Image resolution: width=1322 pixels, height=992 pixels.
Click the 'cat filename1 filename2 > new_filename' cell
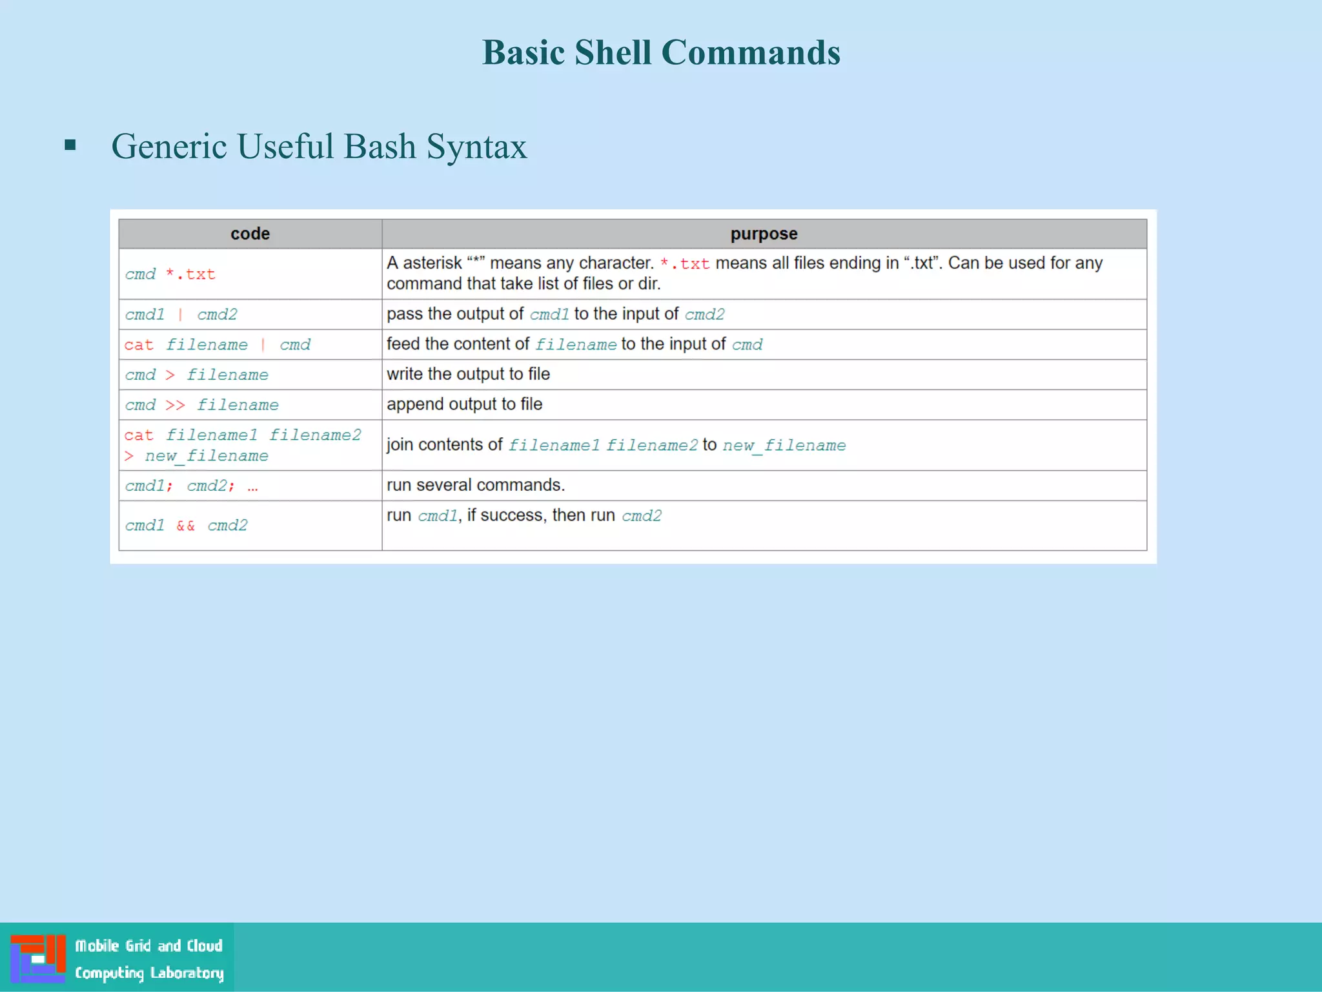250,445
